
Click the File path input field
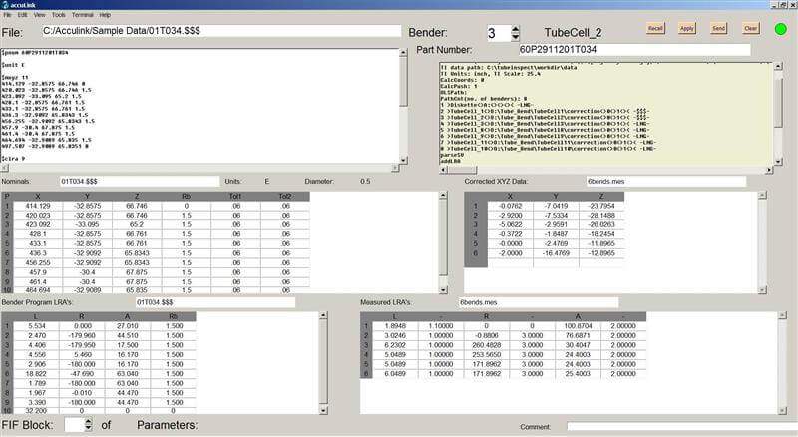(221, 31)
